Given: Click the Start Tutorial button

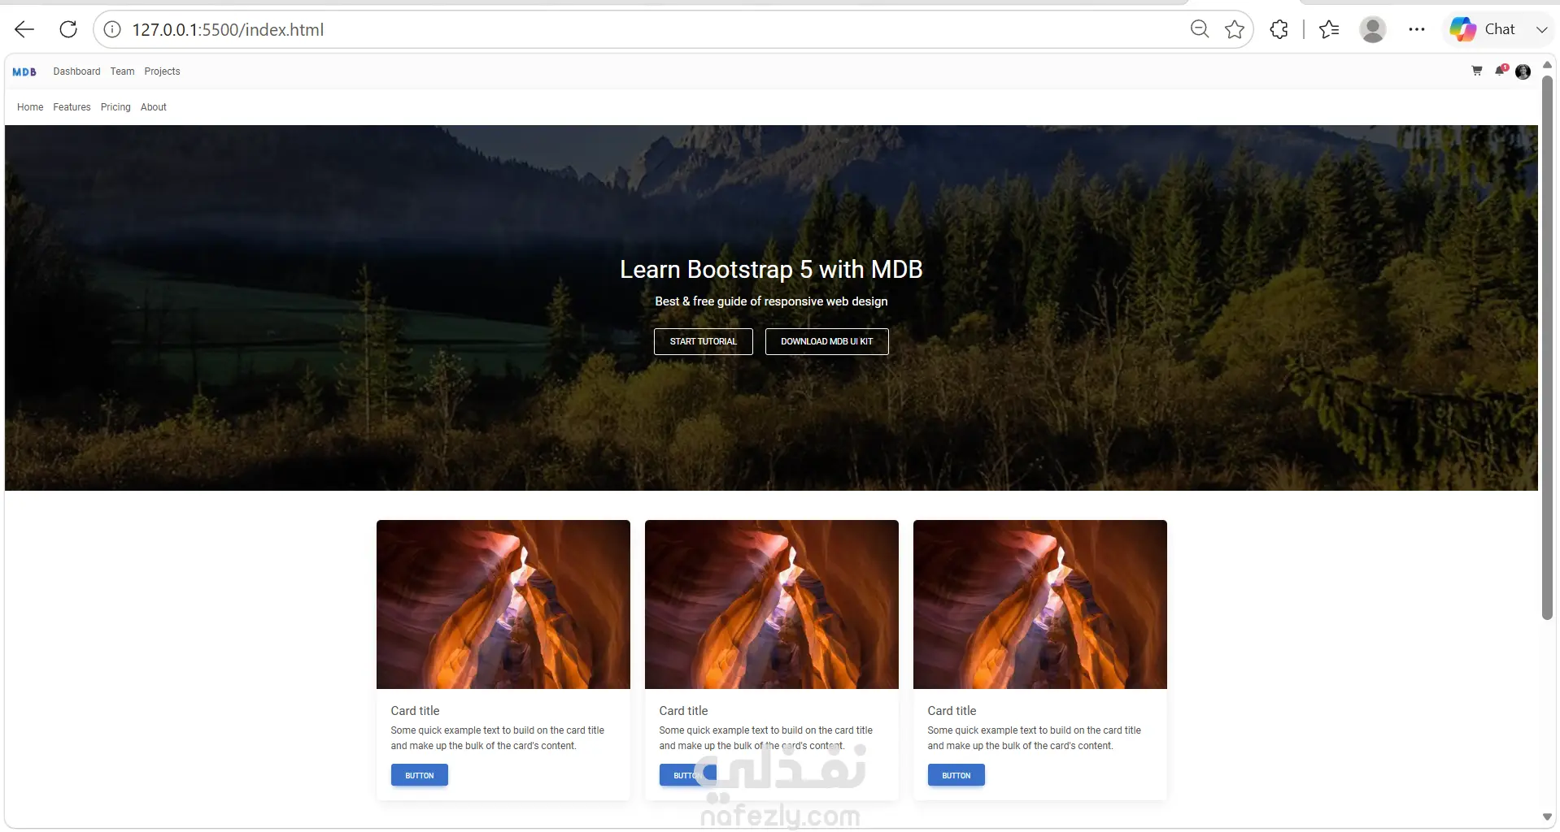Looking at the screenshot, I should click(704, 341).
